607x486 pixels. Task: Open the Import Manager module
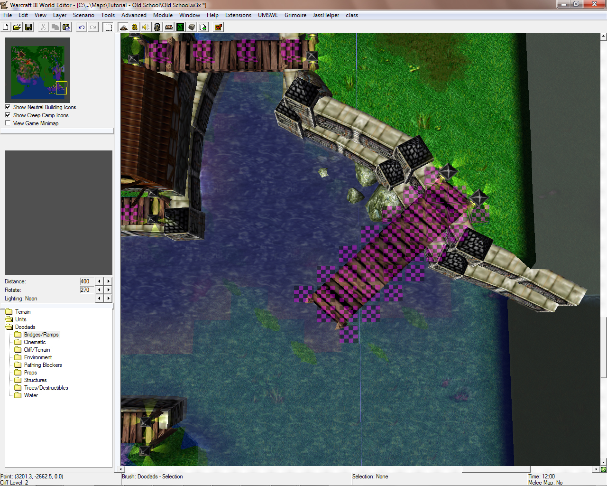coord(203,27)
